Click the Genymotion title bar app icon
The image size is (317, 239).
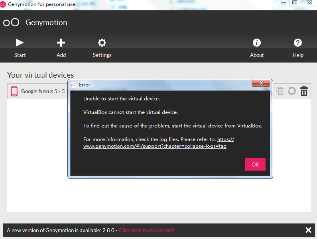point(3,4)
